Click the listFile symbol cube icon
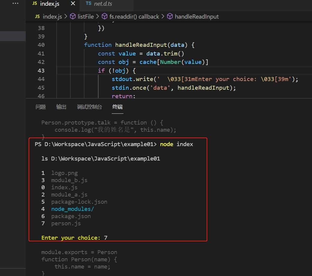The height and width of the screenshot is (276, 312). point(73,16)
